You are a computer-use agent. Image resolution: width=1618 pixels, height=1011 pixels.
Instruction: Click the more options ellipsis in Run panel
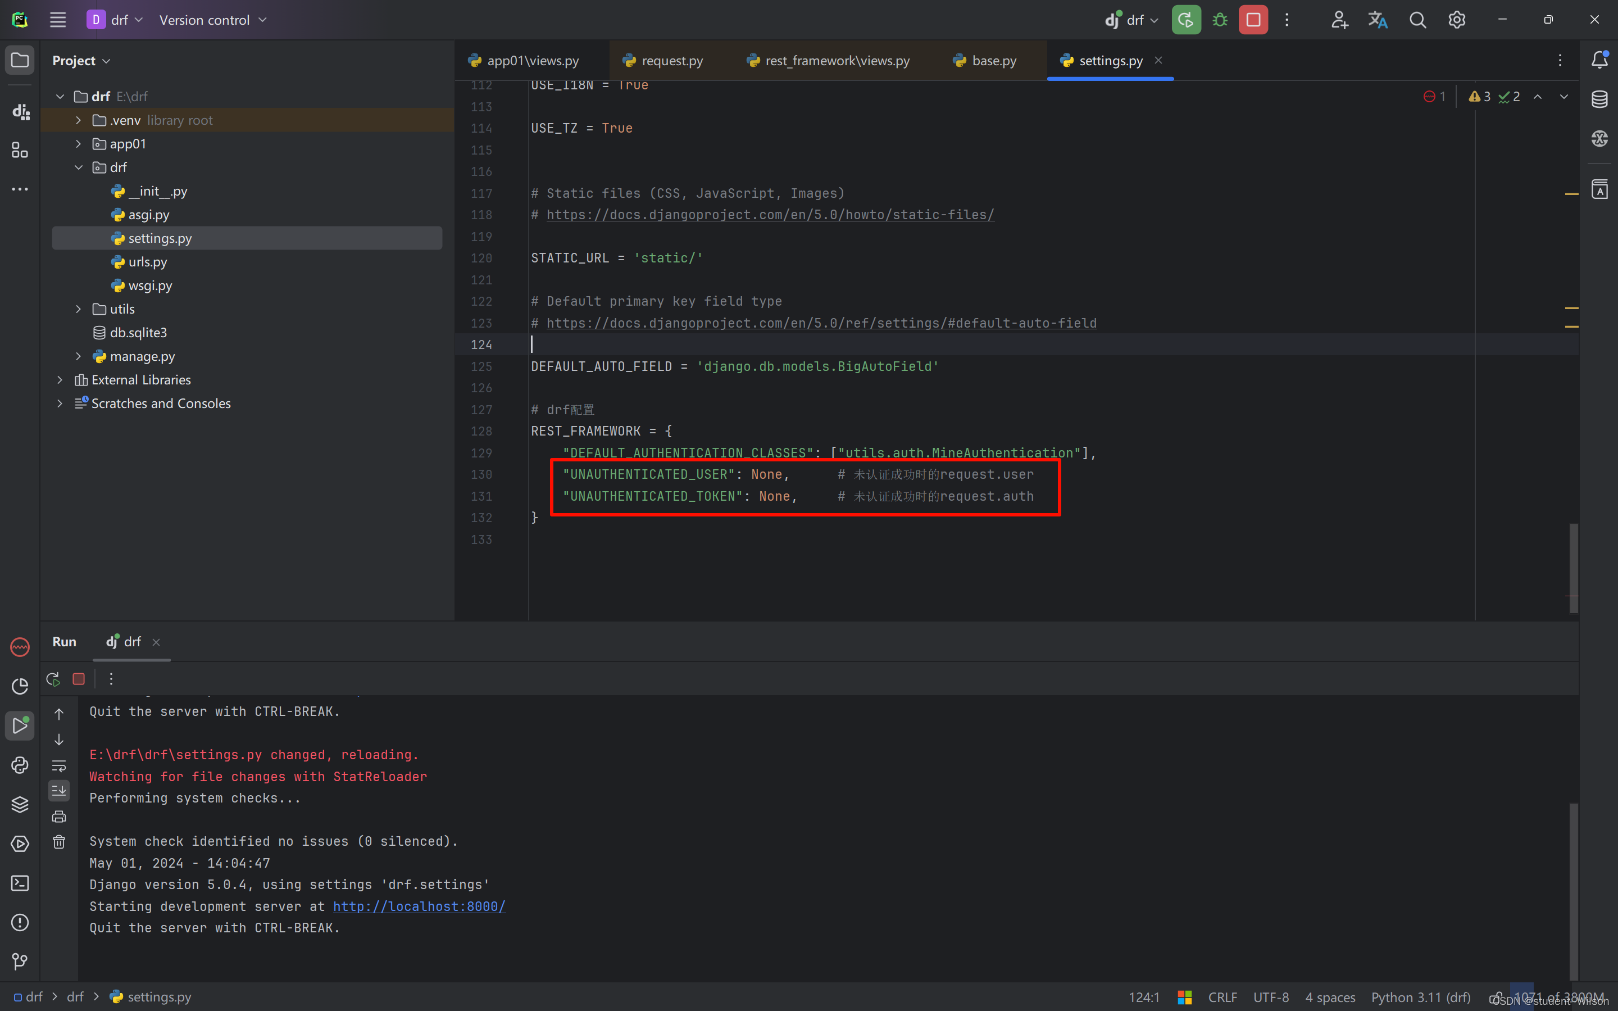[112, 678]
